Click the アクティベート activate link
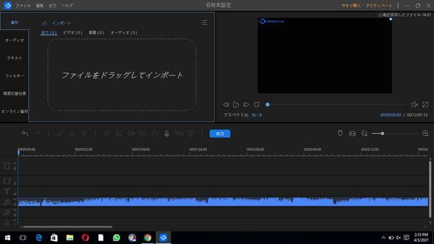 tap(379, 6)
